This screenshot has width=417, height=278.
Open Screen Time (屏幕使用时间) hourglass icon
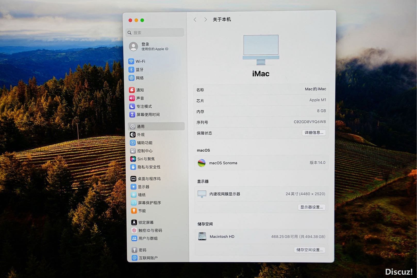pyautogui.click(x=132, y=115)
